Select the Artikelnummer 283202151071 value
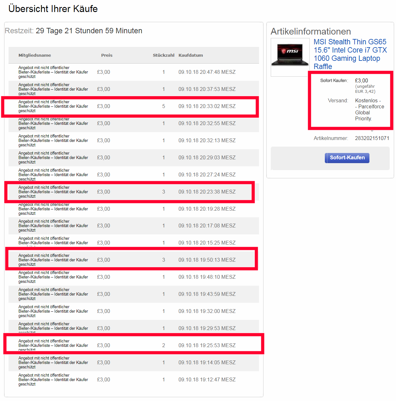The height and width of the screenshot is (401, 396). click(x=372, y=138)
